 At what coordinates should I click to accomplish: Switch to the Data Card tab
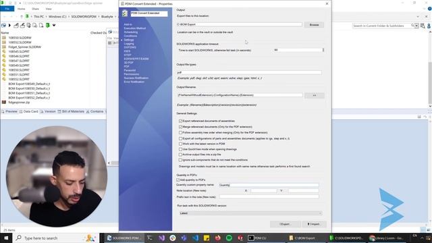coord(28,111)
